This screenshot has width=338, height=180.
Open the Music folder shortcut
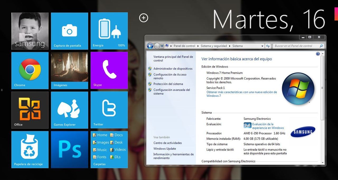point(100,150)
